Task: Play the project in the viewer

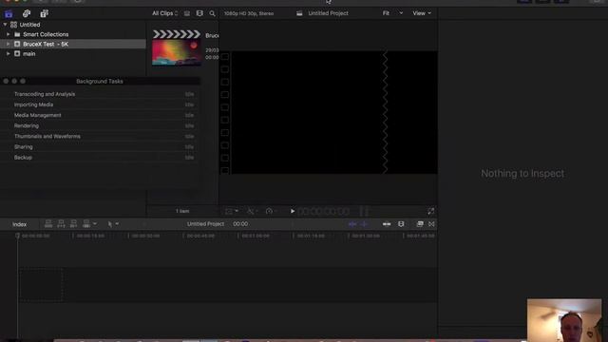Action: pos(293,211)
